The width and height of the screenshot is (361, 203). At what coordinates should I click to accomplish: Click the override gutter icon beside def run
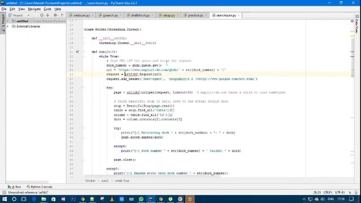(77, 52)
